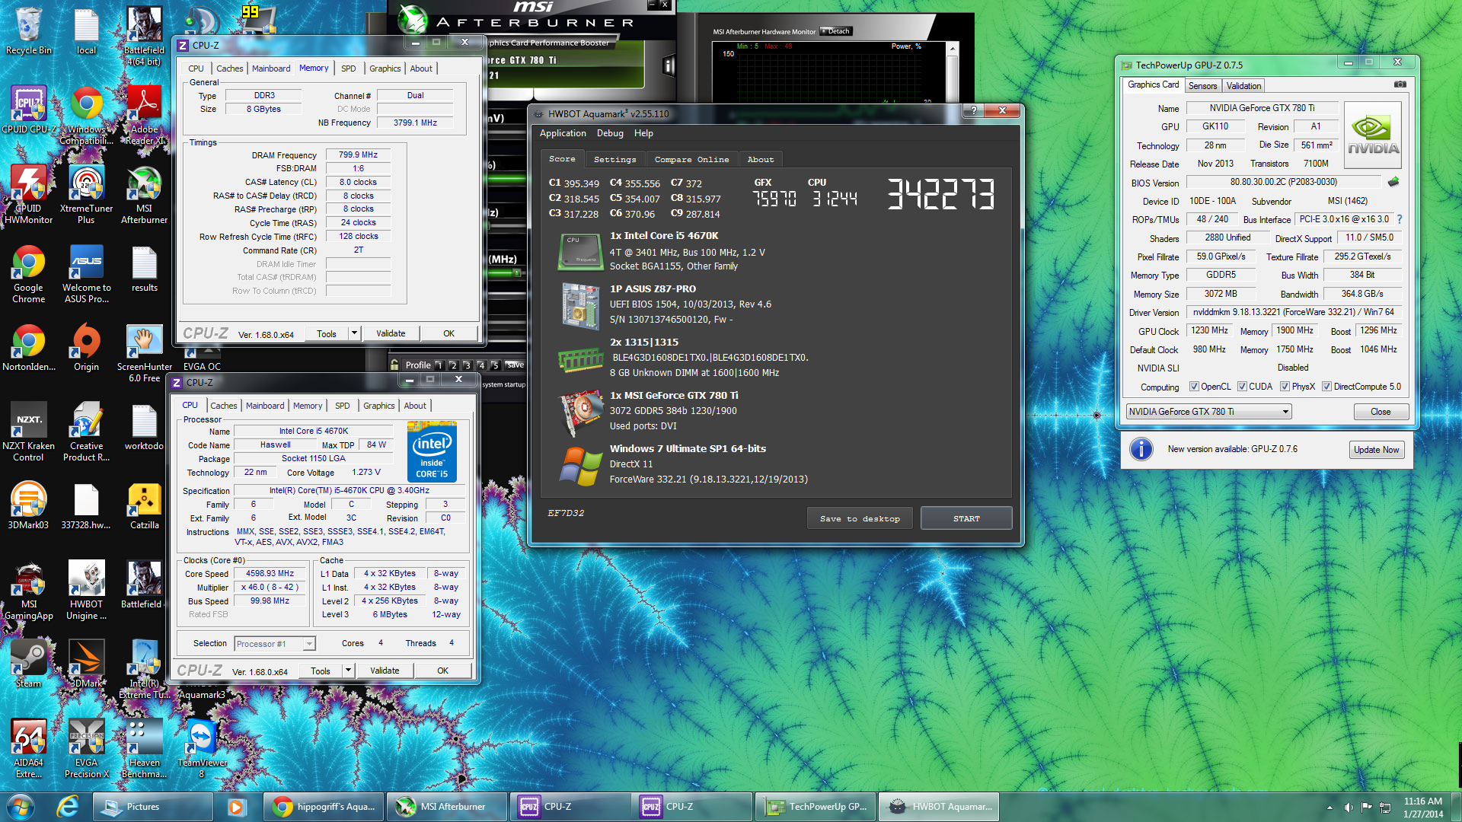The height and width of the screenshot is (822, 1462).
Task: Open GPU selection dropdown in GPU-Z
Action: coord(1208,412)
